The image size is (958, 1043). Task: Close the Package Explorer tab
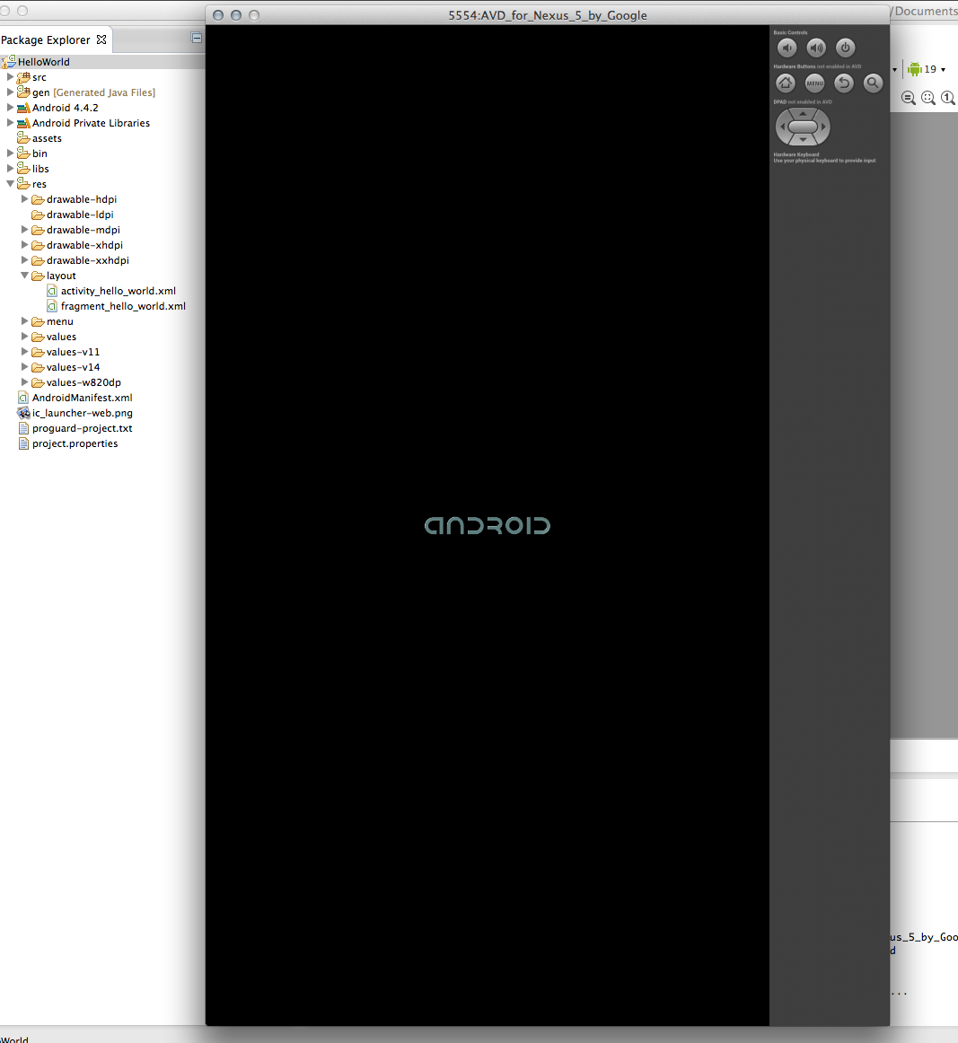coord(101,39)
